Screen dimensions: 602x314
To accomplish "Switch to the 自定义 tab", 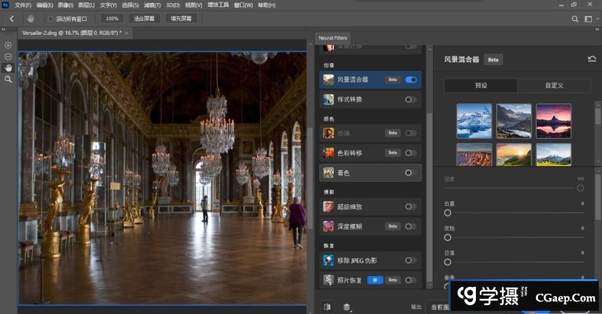I will tap(554, 85).
